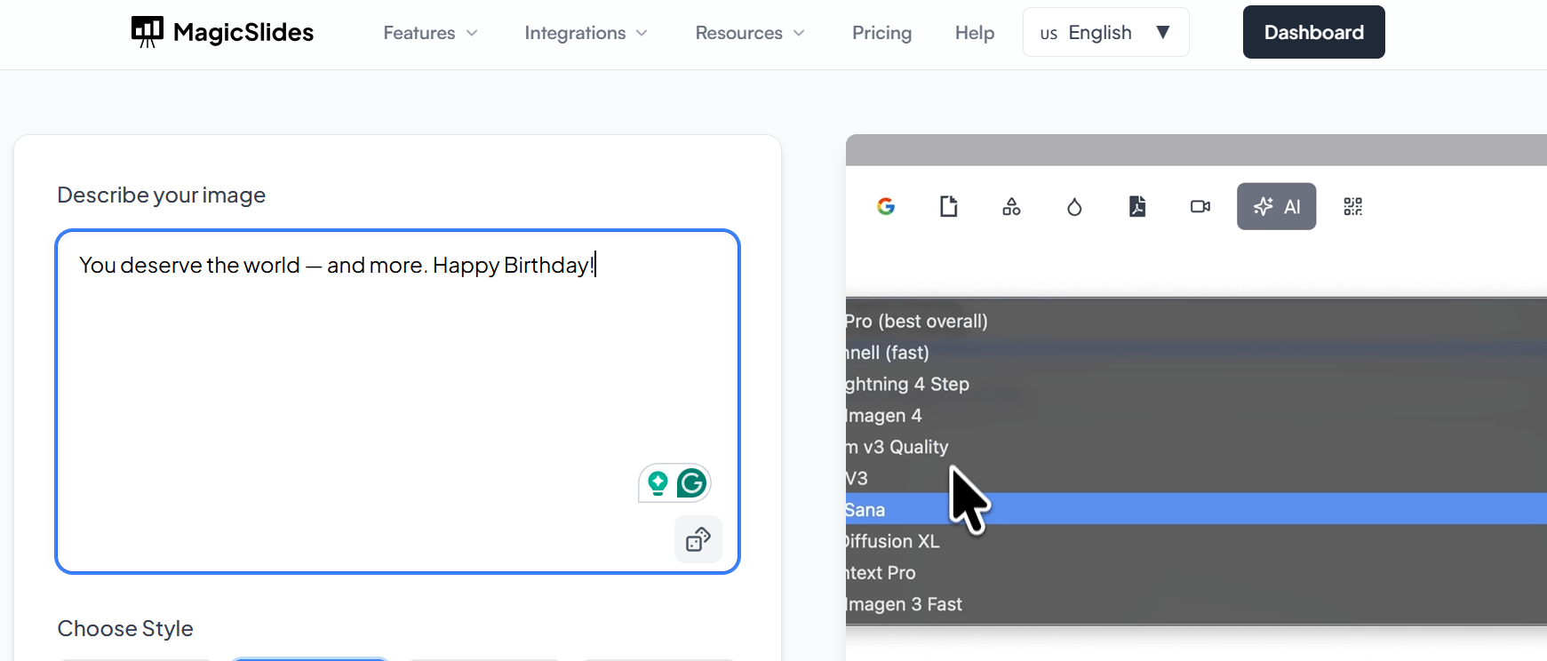This screenshot has height=661, width=1547.
Task: Click the Google icon in the toolbar
Action: click(x=886, y=207)
